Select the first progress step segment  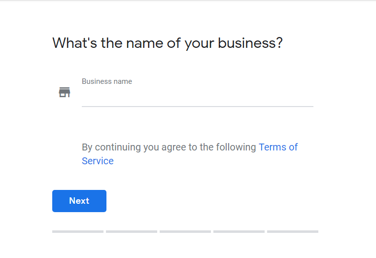point(78,231)
